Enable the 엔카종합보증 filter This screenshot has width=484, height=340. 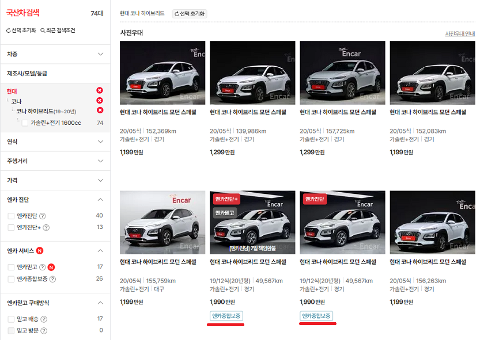point(11,279)
